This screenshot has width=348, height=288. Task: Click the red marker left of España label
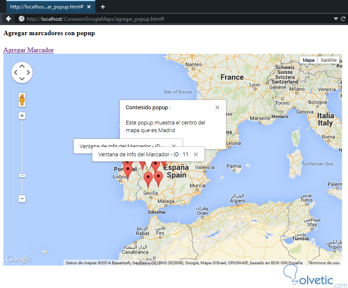coord(155,166)
